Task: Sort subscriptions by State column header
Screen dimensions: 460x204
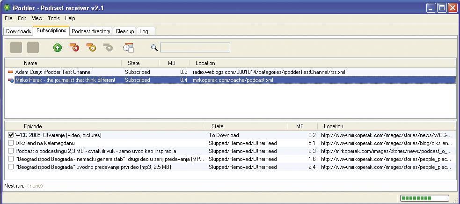Action: [140, 63]
